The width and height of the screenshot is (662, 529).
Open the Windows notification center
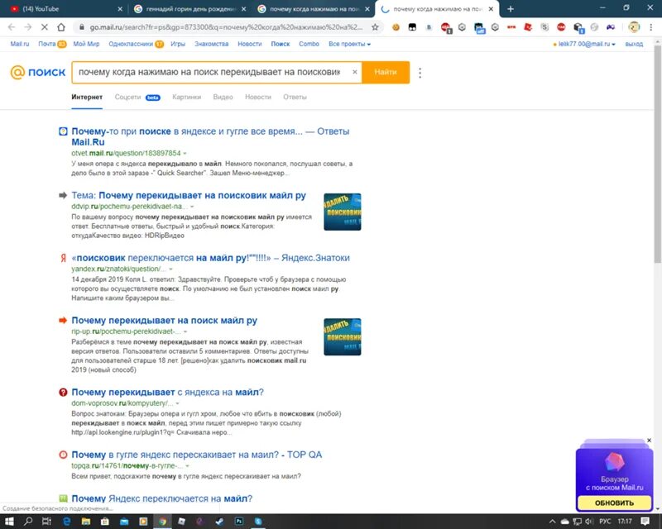pyautogui.click(x=645, y=522)
